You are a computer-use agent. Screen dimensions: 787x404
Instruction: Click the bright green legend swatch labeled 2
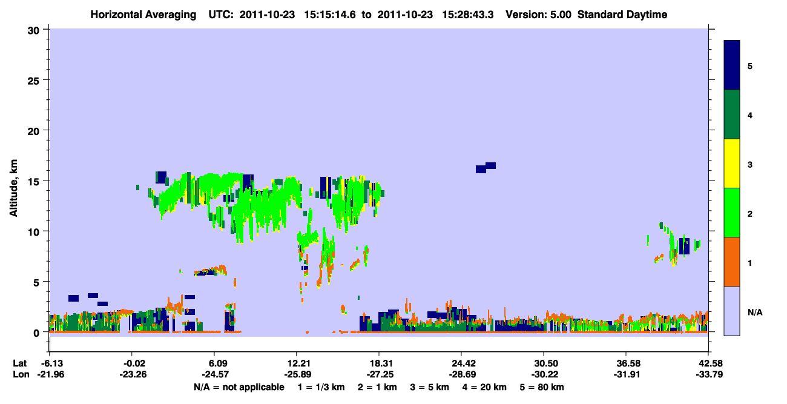pyautogui.click(x=732, y=213)
